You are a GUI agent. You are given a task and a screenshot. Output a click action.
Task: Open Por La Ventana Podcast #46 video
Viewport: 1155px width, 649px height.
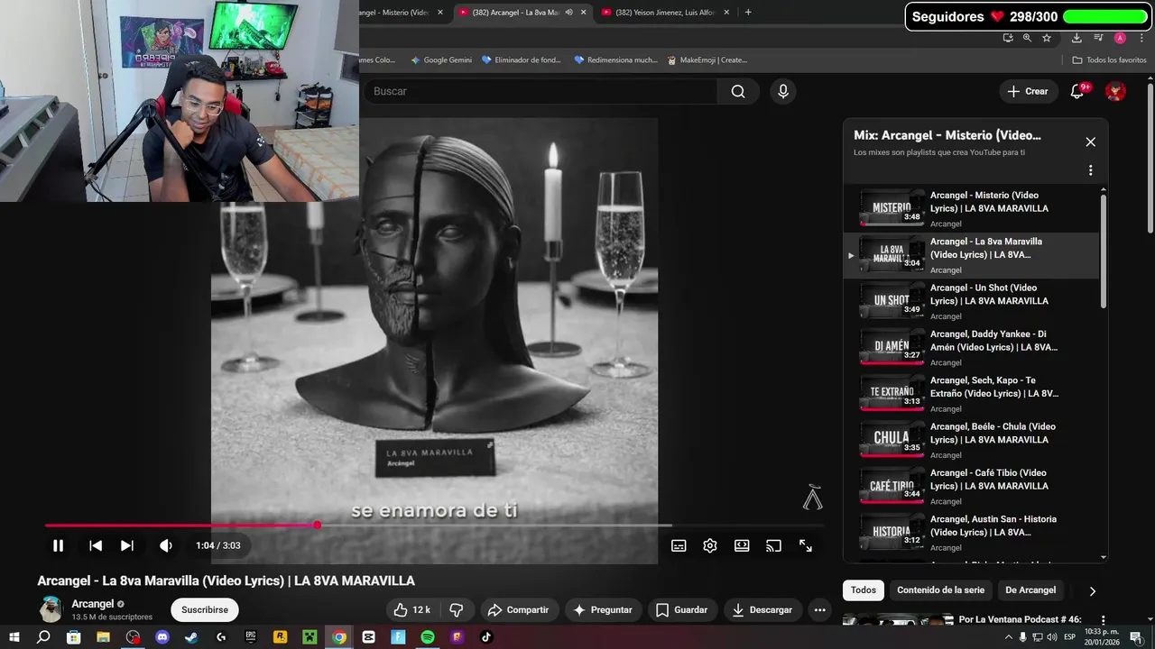coord(1020,620)
